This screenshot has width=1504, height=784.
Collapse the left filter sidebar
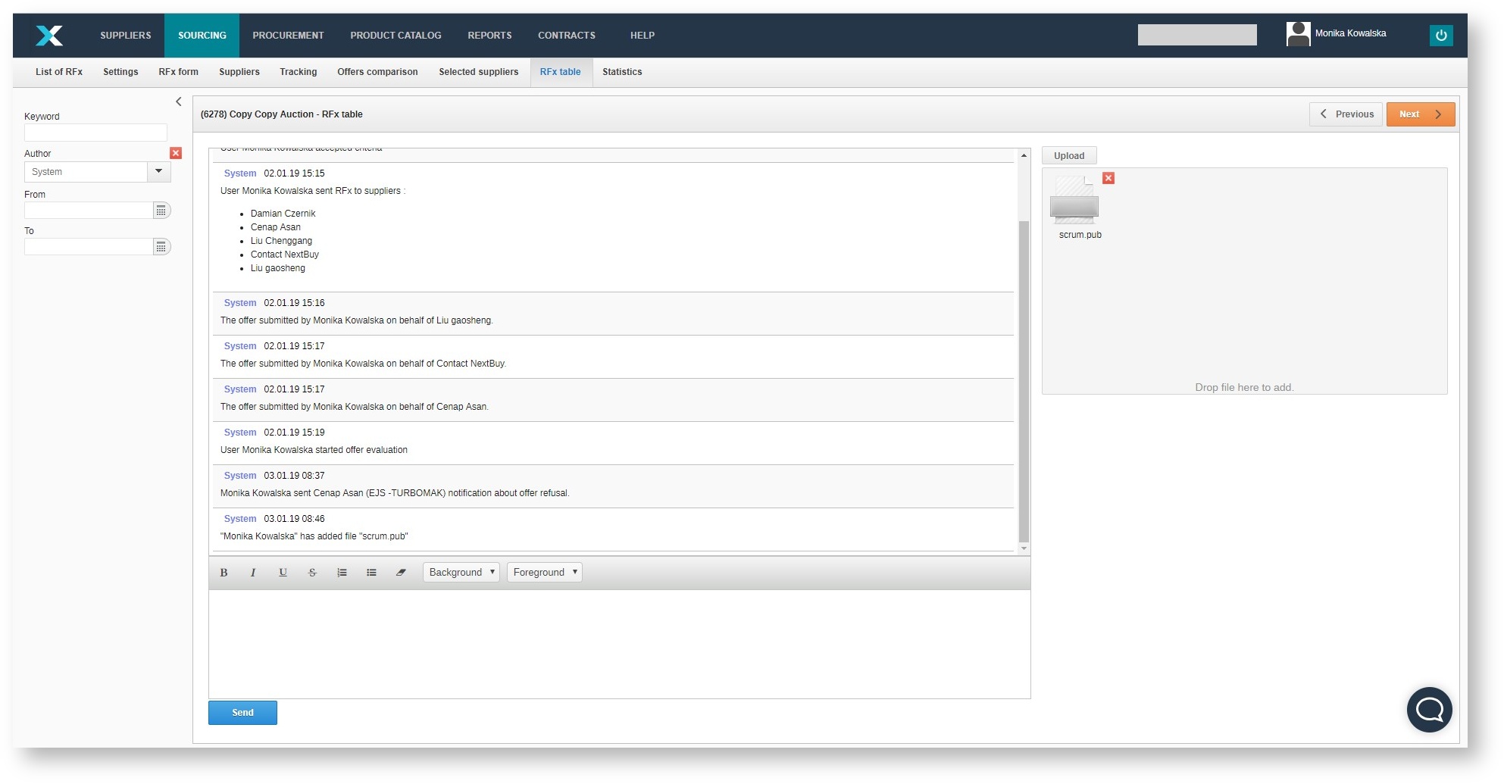pos(179,102)
